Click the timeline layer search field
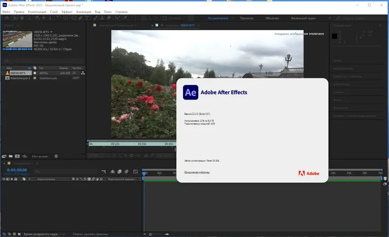Viewport: 389px width, 237px height. [x=66, y=171]
